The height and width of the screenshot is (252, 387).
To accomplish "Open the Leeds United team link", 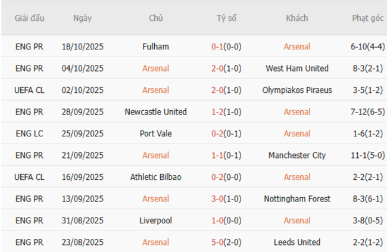I will pos(297,242).
